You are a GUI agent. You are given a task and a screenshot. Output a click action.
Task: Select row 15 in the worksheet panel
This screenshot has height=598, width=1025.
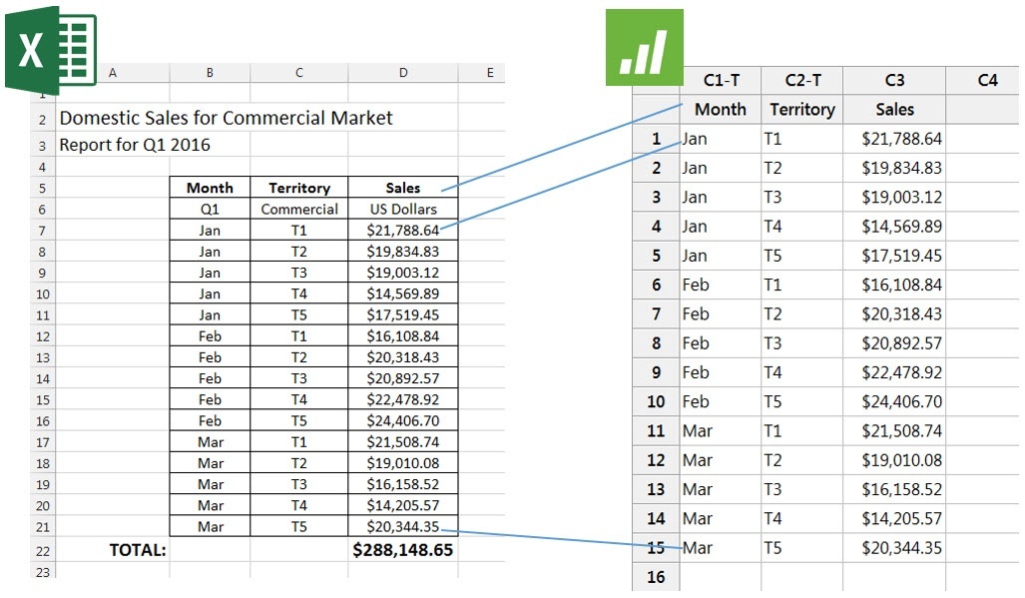click(656, 547)
